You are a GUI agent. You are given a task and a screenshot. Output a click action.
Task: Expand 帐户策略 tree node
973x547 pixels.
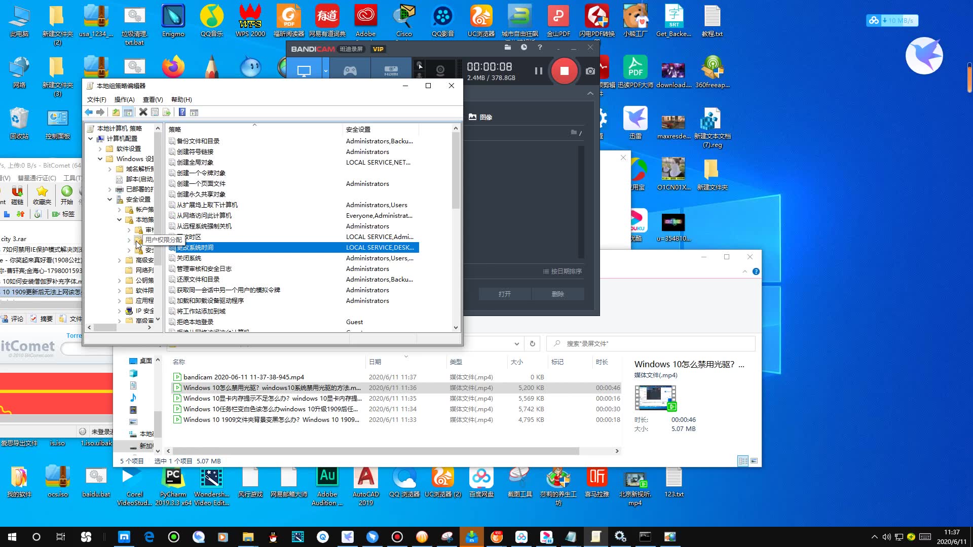pos(119,210)
